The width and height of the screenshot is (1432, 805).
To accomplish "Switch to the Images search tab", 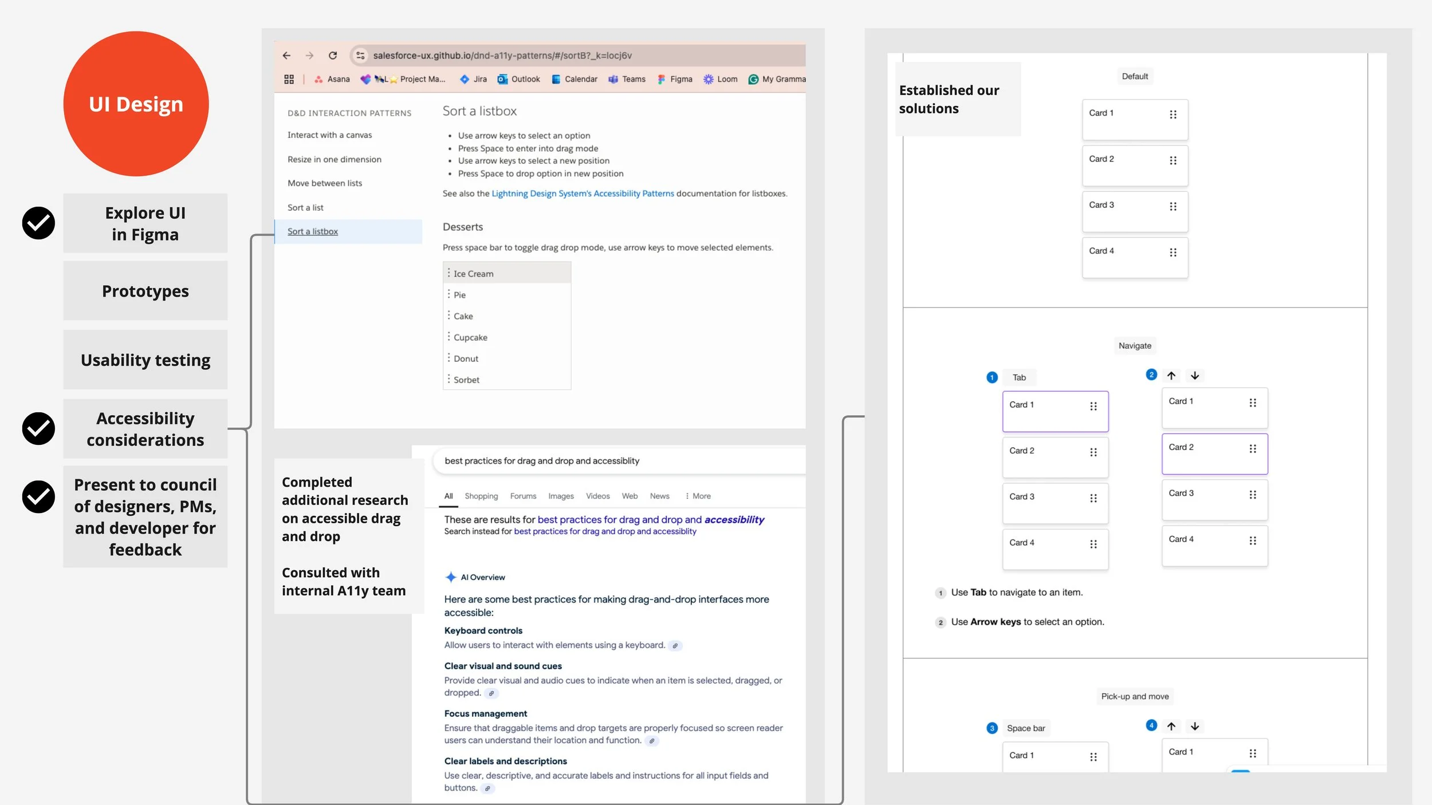I will 560,496.
